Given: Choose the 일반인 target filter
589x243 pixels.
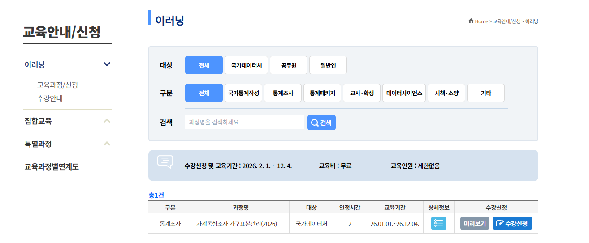Looking at the screenshot, I should click(x=328, y=65).
